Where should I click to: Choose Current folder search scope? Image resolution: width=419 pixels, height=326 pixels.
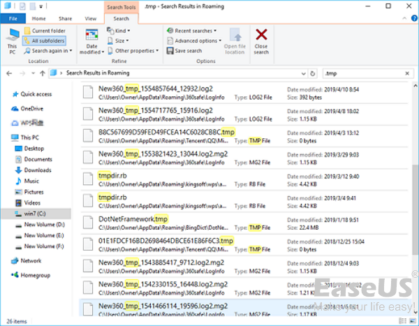point(45,31)
